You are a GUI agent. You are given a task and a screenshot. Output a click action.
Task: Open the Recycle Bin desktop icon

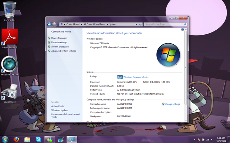click(x=10, y=12)
